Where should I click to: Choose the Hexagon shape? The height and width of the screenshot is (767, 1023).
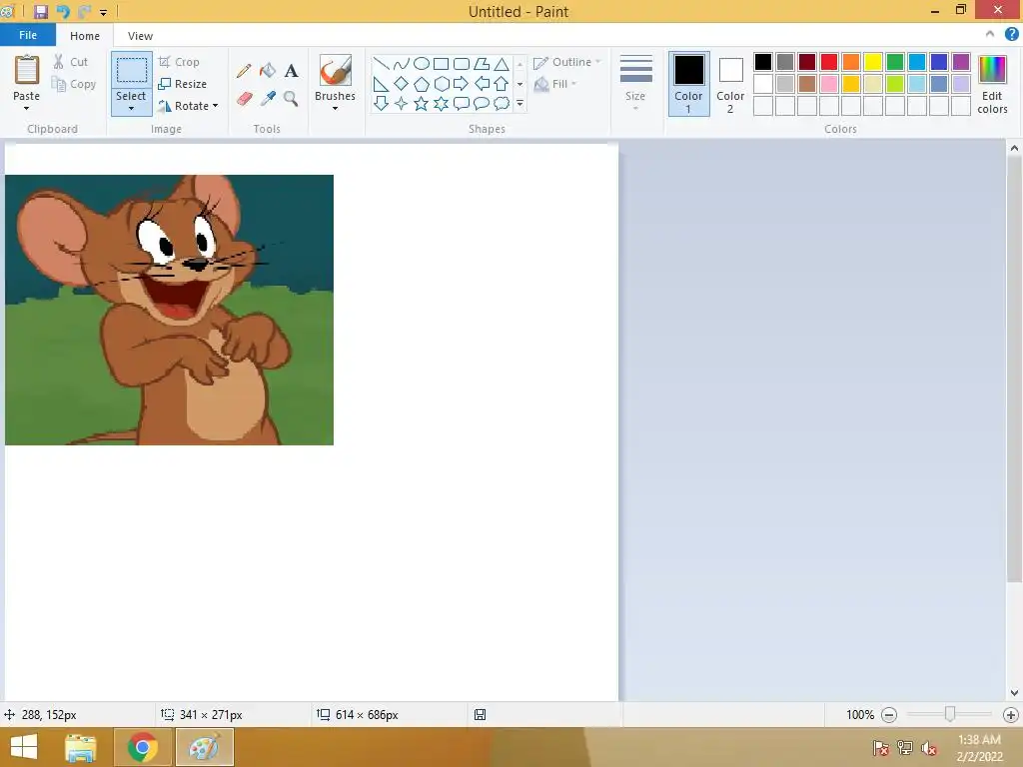click(441, 84)
